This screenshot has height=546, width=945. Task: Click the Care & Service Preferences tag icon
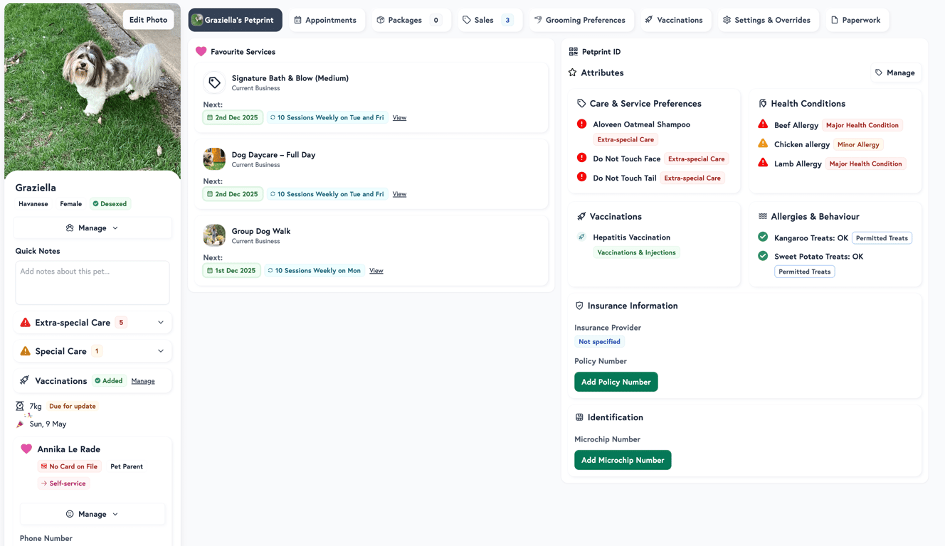(581, 103)
